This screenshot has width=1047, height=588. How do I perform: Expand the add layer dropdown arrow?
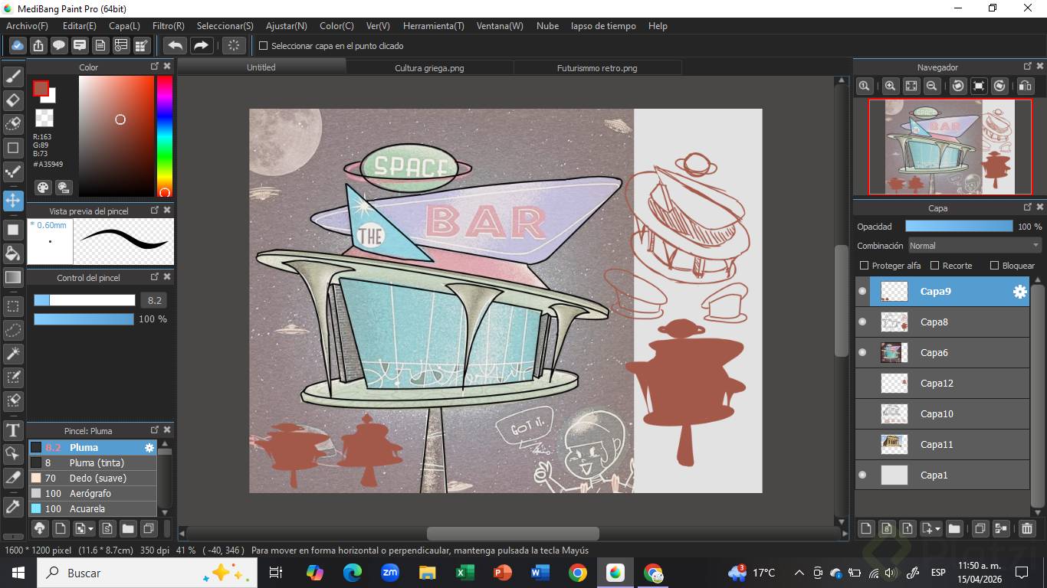click(937, 529)
